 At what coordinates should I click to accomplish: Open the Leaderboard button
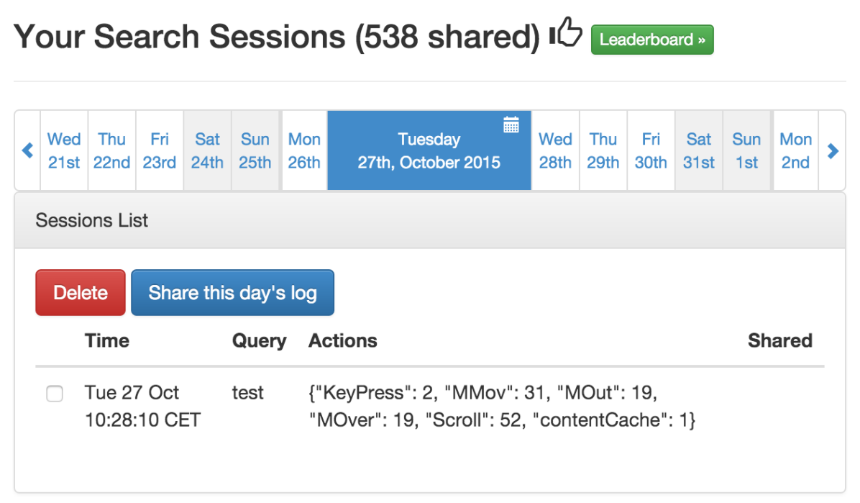[652, 40]
